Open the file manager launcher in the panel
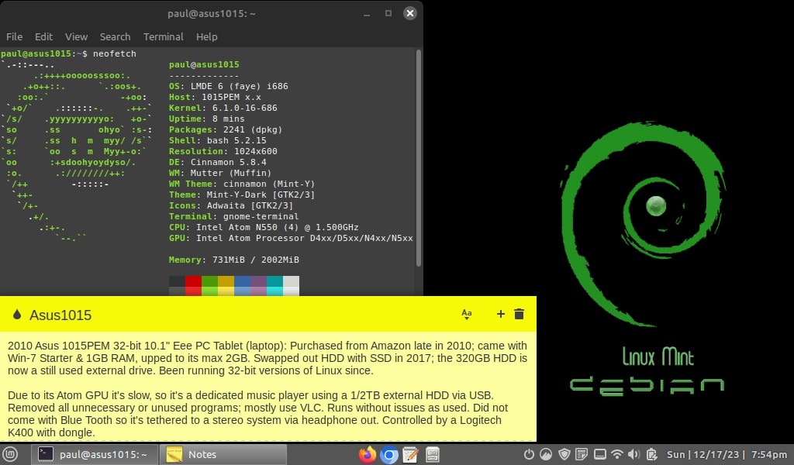794x465 pixels. [433, 455]
